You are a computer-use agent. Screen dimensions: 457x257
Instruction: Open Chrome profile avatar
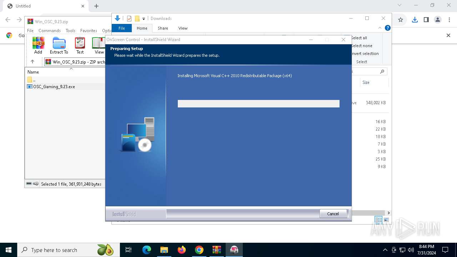point(438,20)
